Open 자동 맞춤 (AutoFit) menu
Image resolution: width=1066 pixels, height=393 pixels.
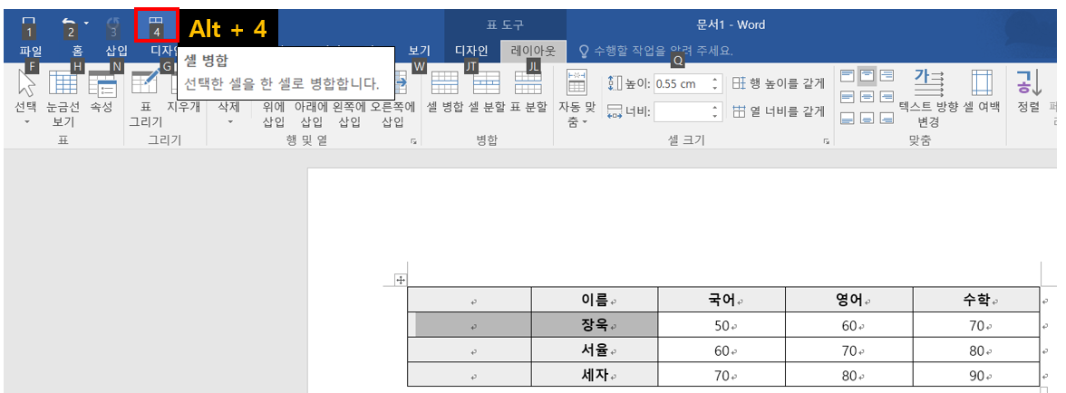pyautogui.click(x=577, y=99)
